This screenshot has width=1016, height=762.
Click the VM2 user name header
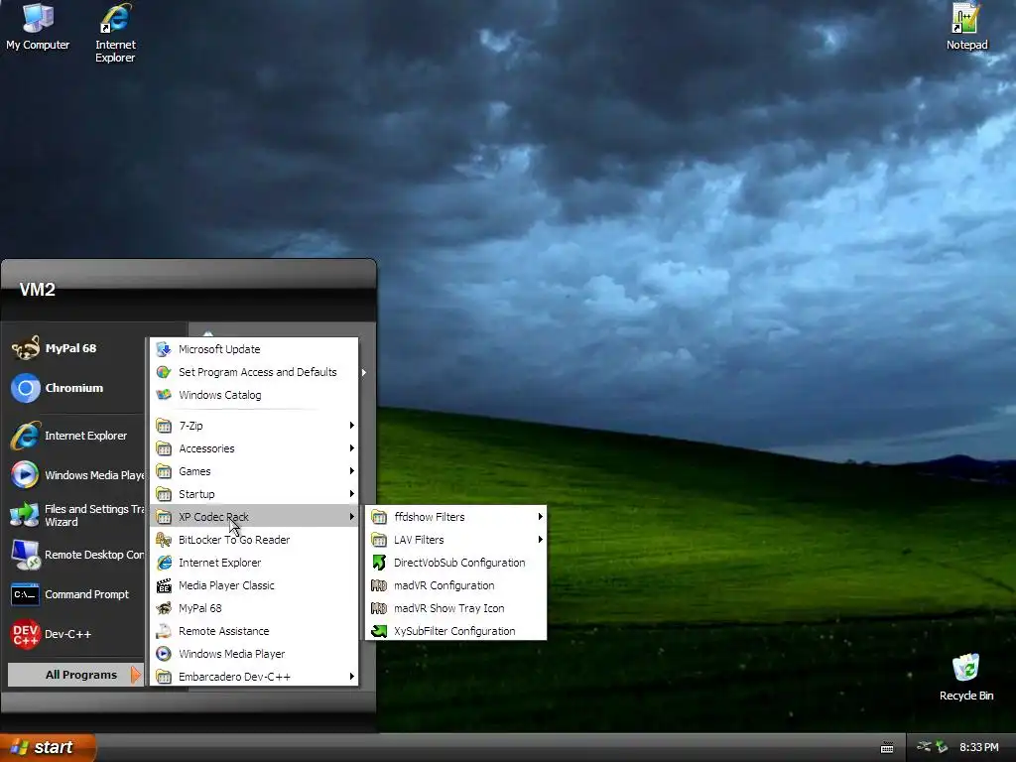coord(38,290)
